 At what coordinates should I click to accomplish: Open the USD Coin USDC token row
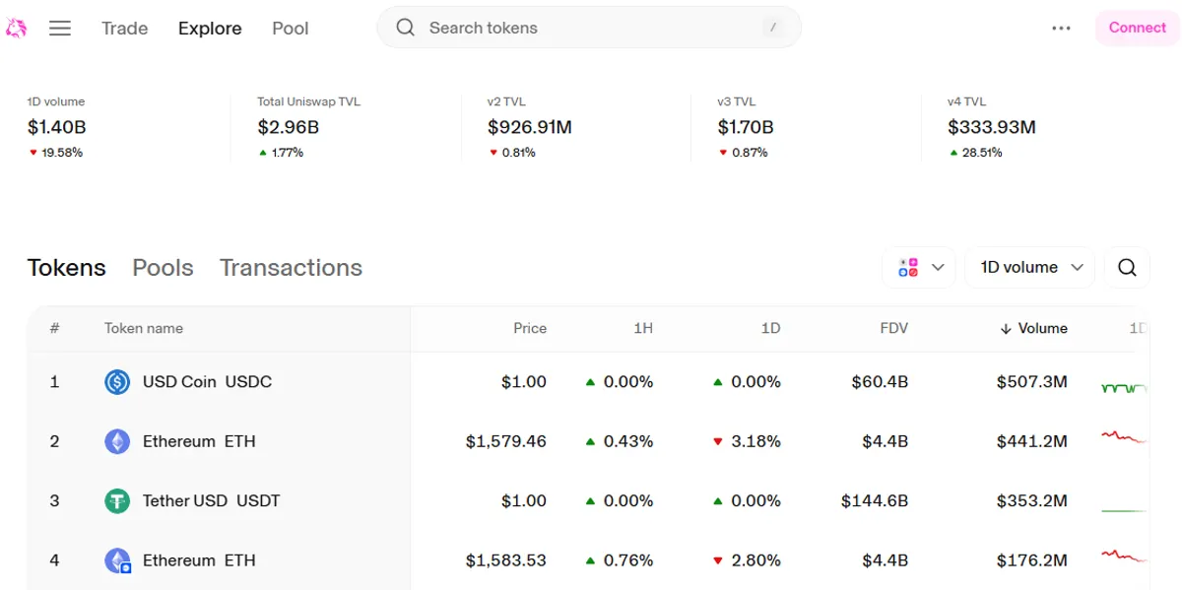tap(588, 382)
